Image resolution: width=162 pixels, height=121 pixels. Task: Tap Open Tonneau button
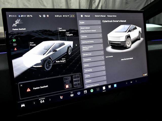tap(62, 29)
